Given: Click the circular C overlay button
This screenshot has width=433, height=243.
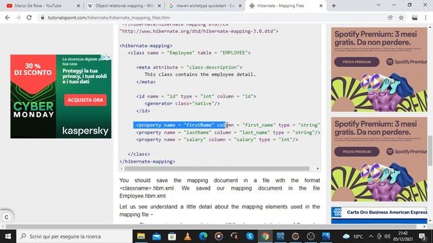Looking at the screenshot, I should pyautogui.click(x=7, y=217).
